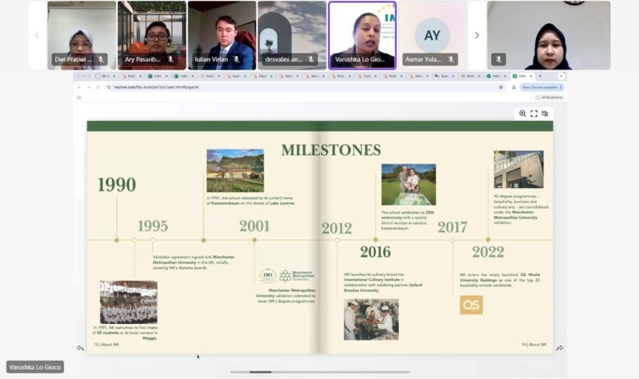Select Dwi Pratiwi's video tile

[x=82, y=36]
